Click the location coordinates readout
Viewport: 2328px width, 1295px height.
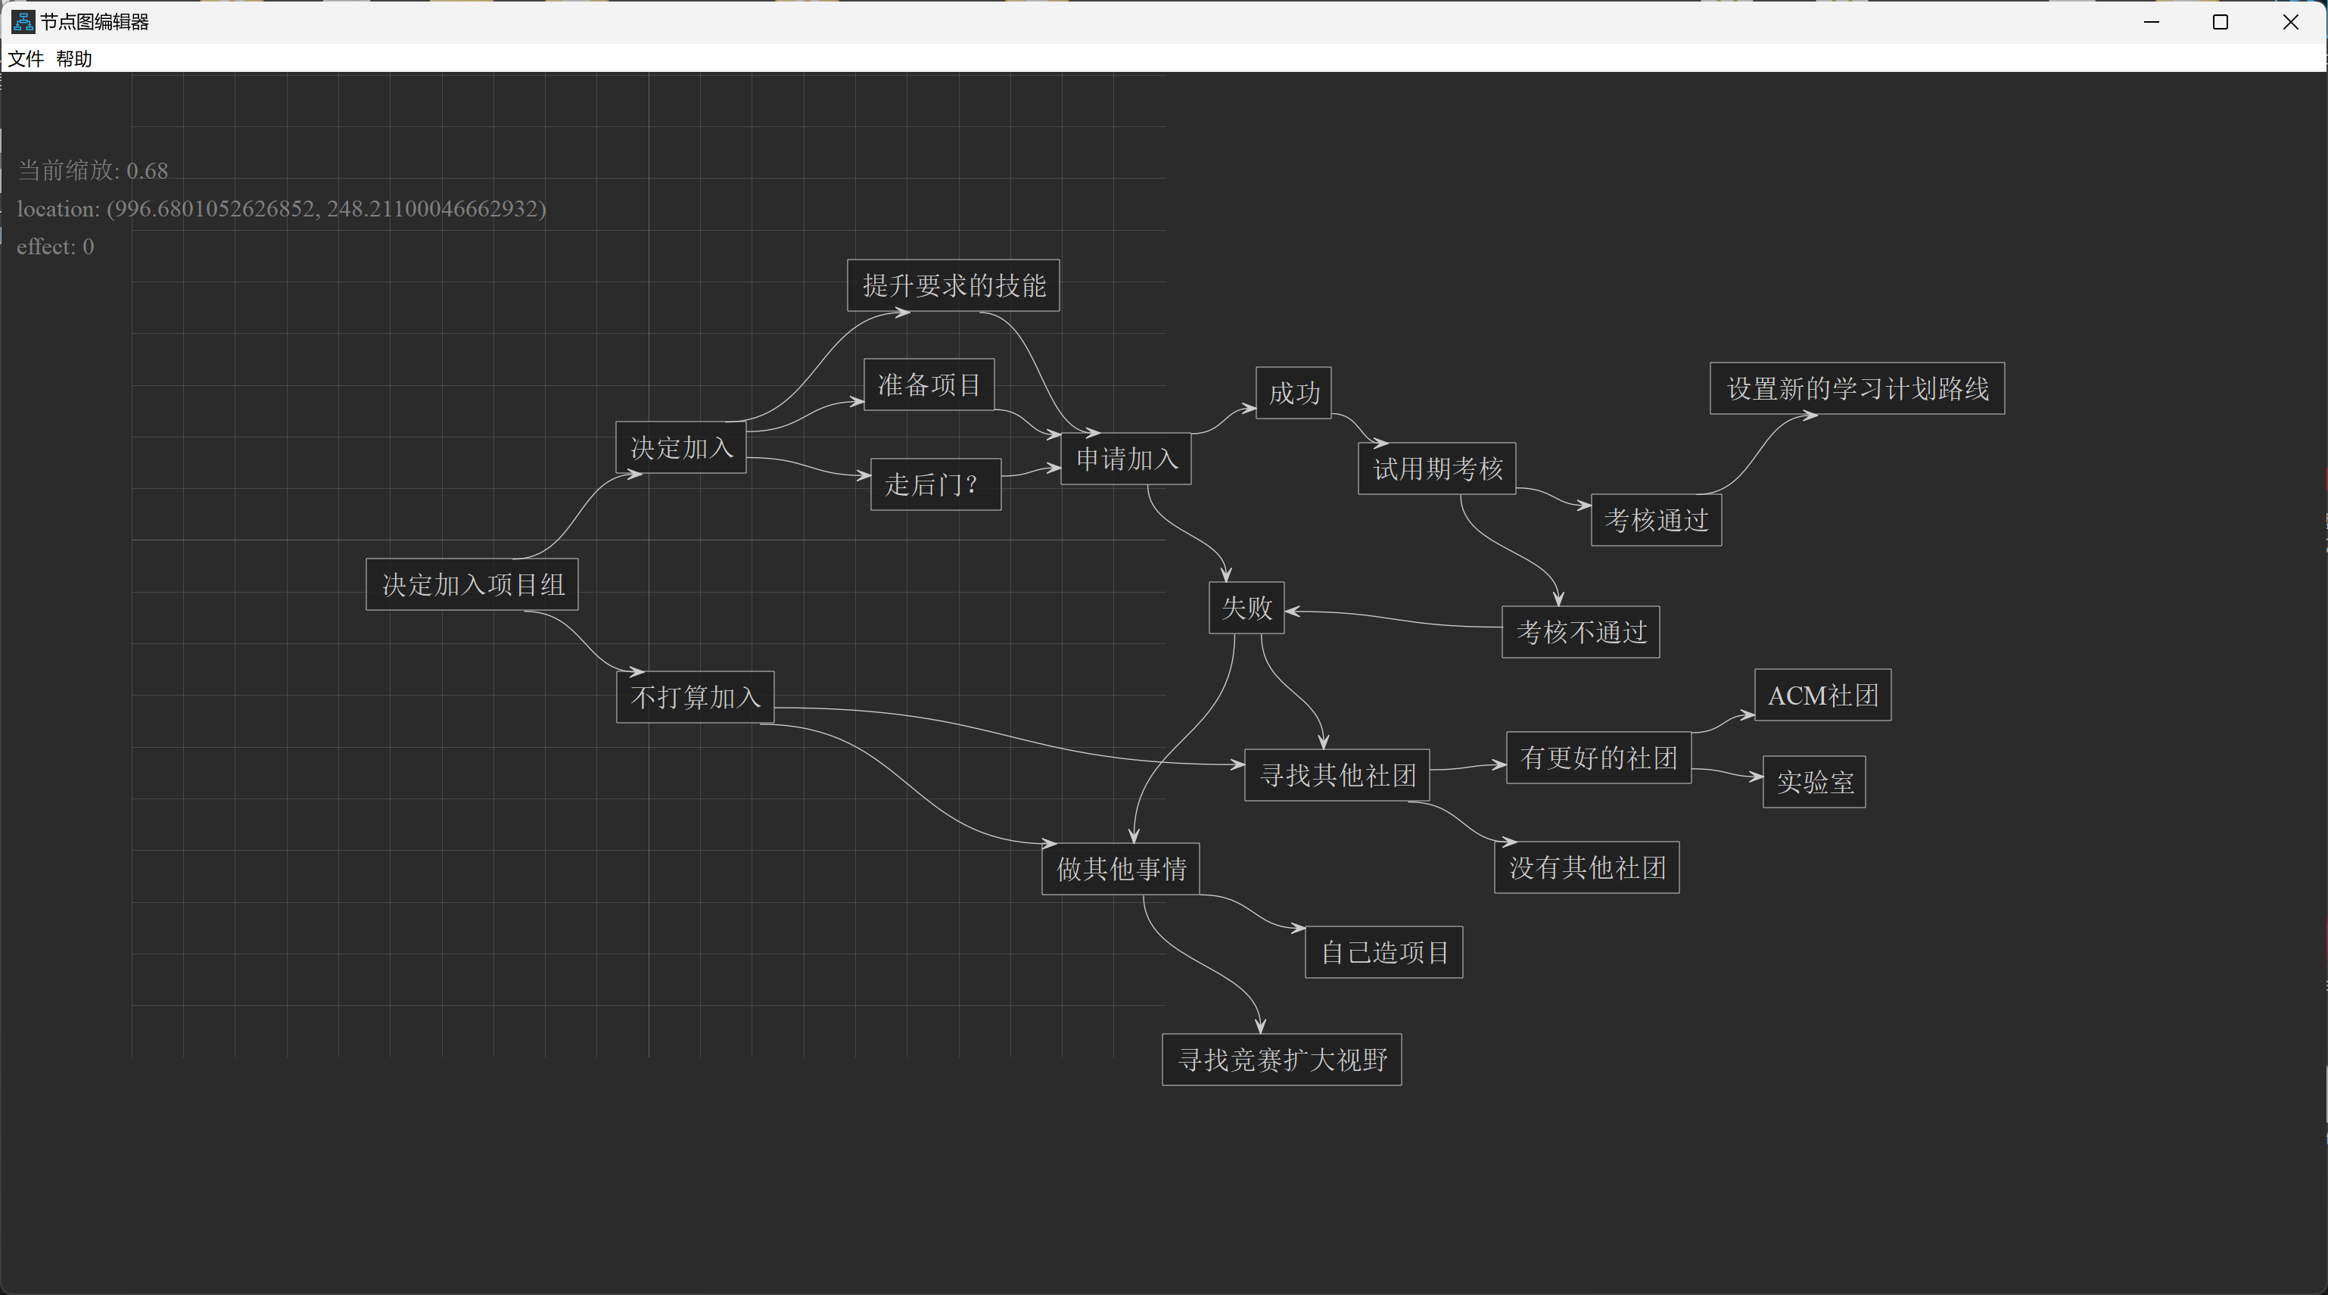(281, 209)
